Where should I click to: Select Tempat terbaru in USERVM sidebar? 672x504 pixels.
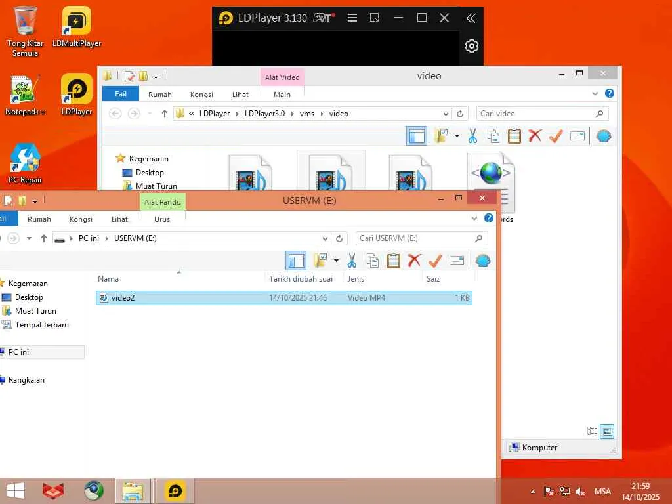41,325
